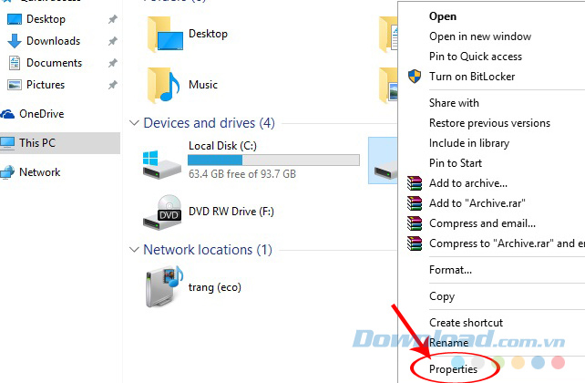Click the Local Disk (C:) usage bar

(273, 160)
